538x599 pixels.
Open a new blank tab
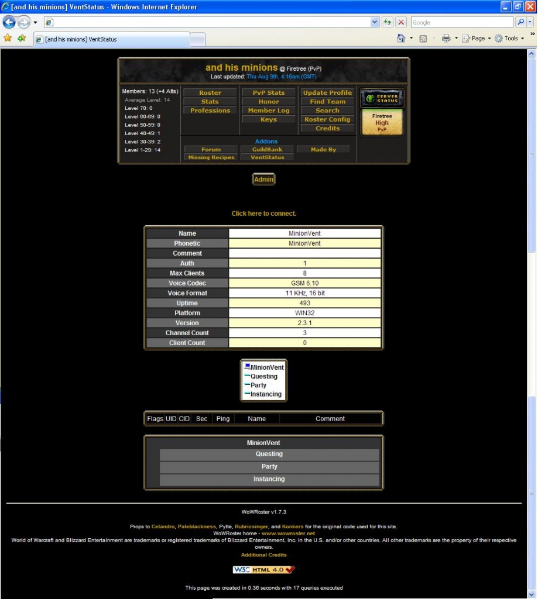coord(197,39)
